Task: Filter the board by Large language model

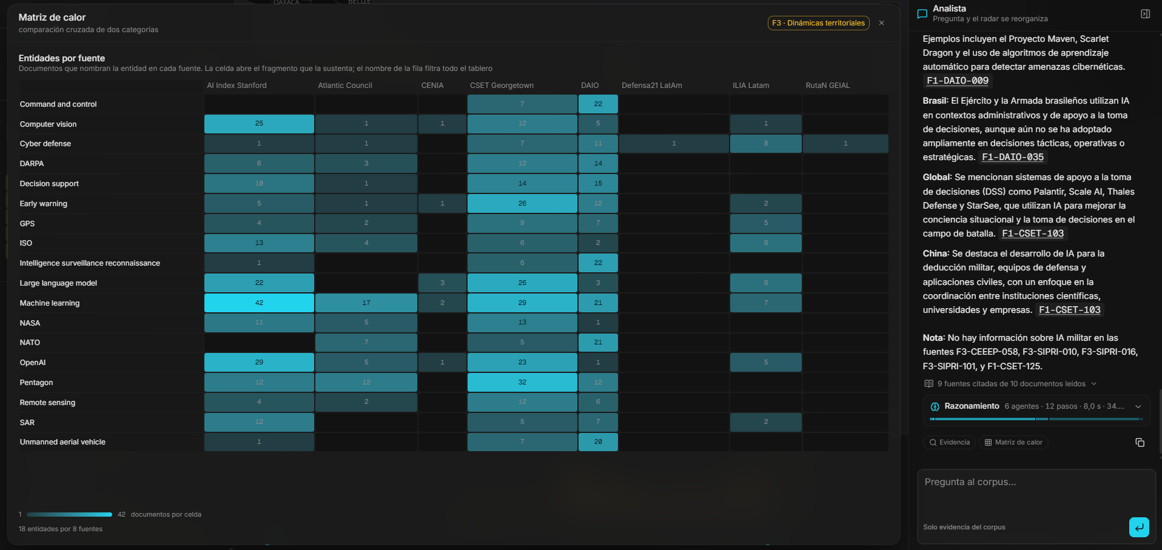Action: [x=58, y=283]
